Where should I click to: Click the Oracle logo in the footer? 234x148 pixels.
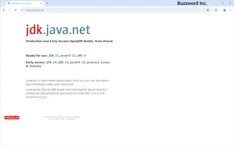12,117
